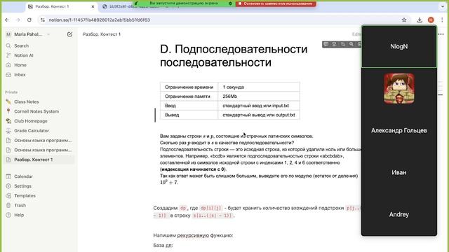Click zoom icon in image toolbar
Image resolution: width=449 pixels, height=252 pixels.
coord(351,44)
